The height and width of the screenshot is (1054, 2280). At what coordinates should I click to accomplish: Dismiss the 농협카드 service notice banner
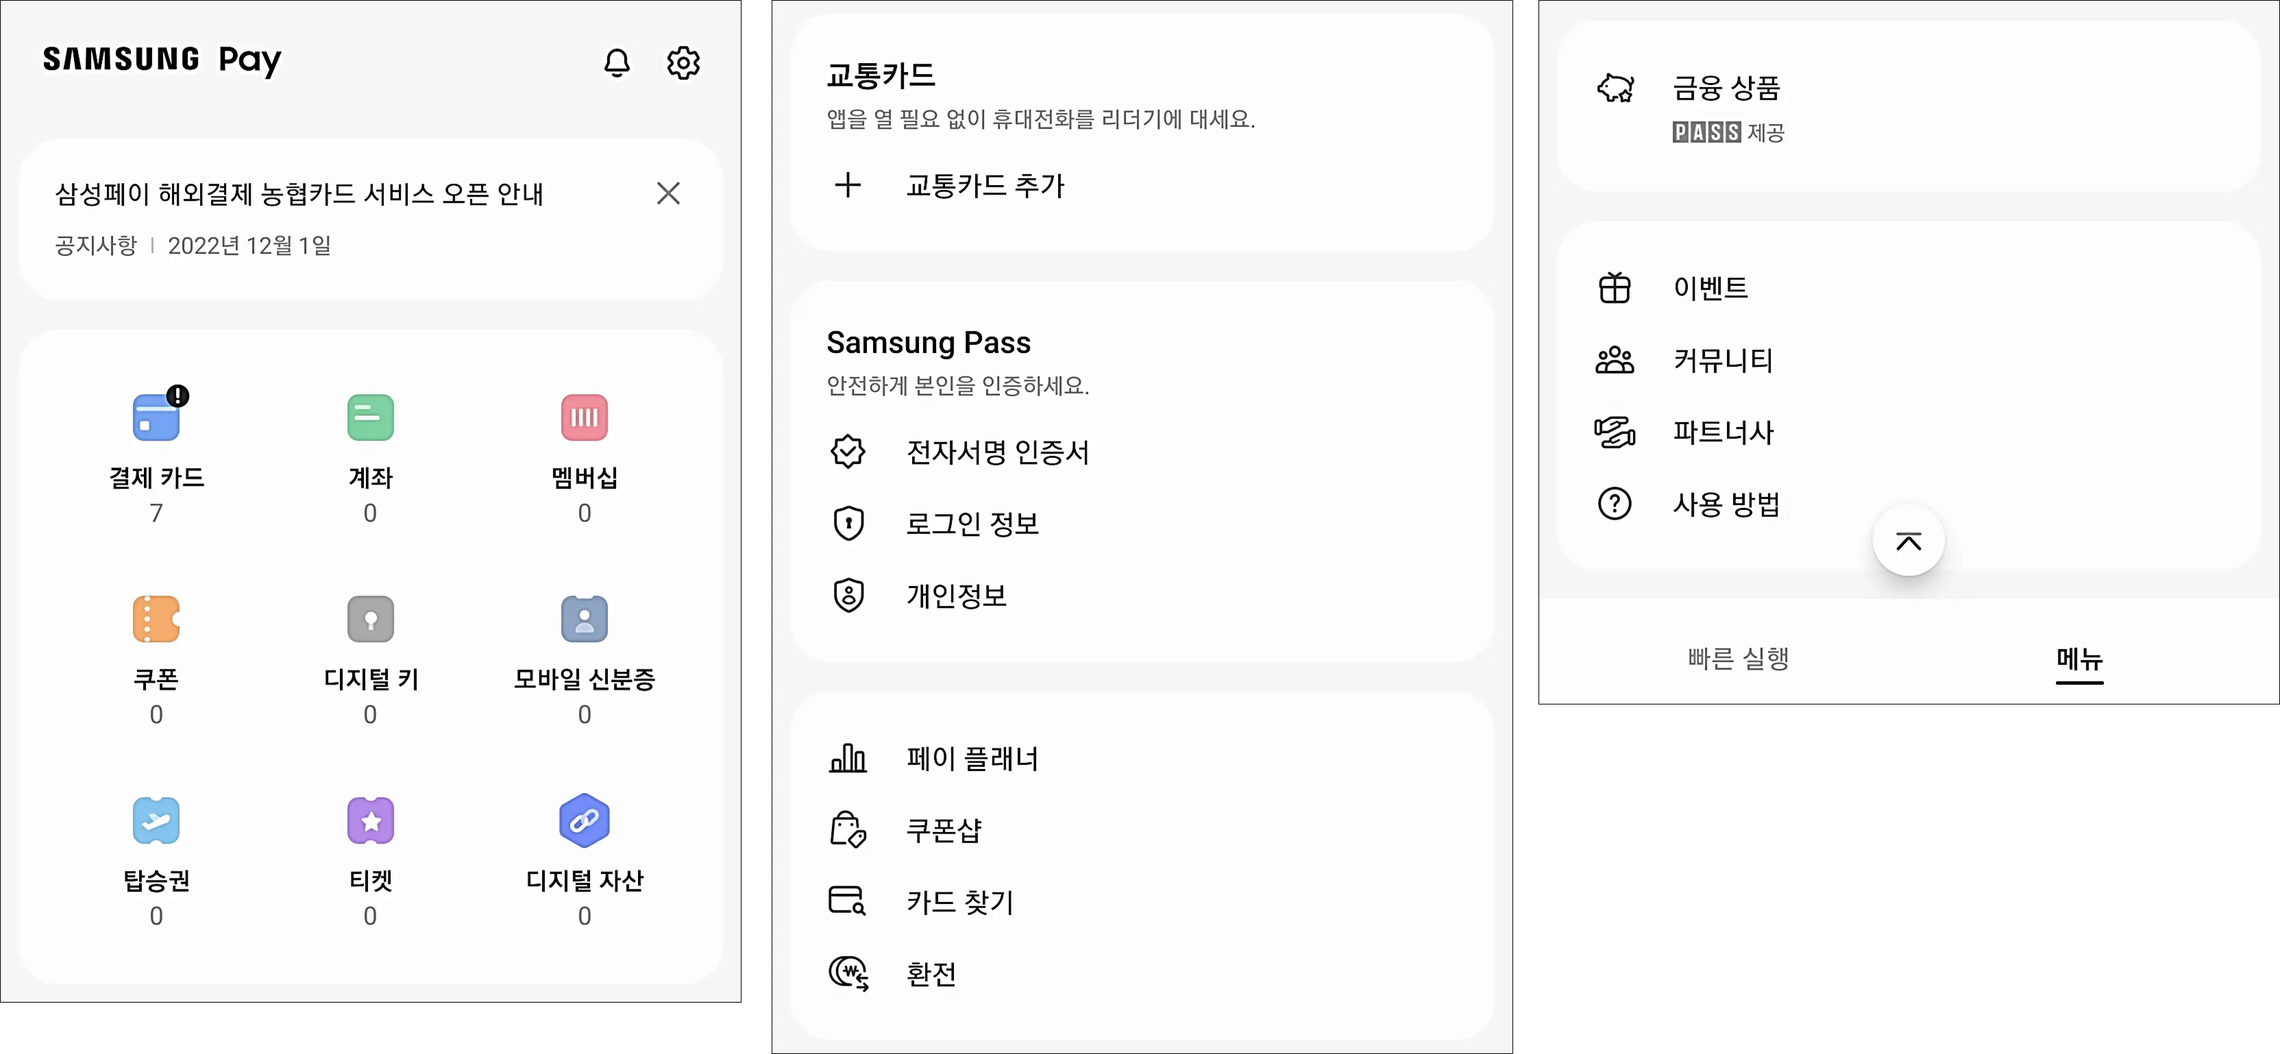(x=668, y=193)
